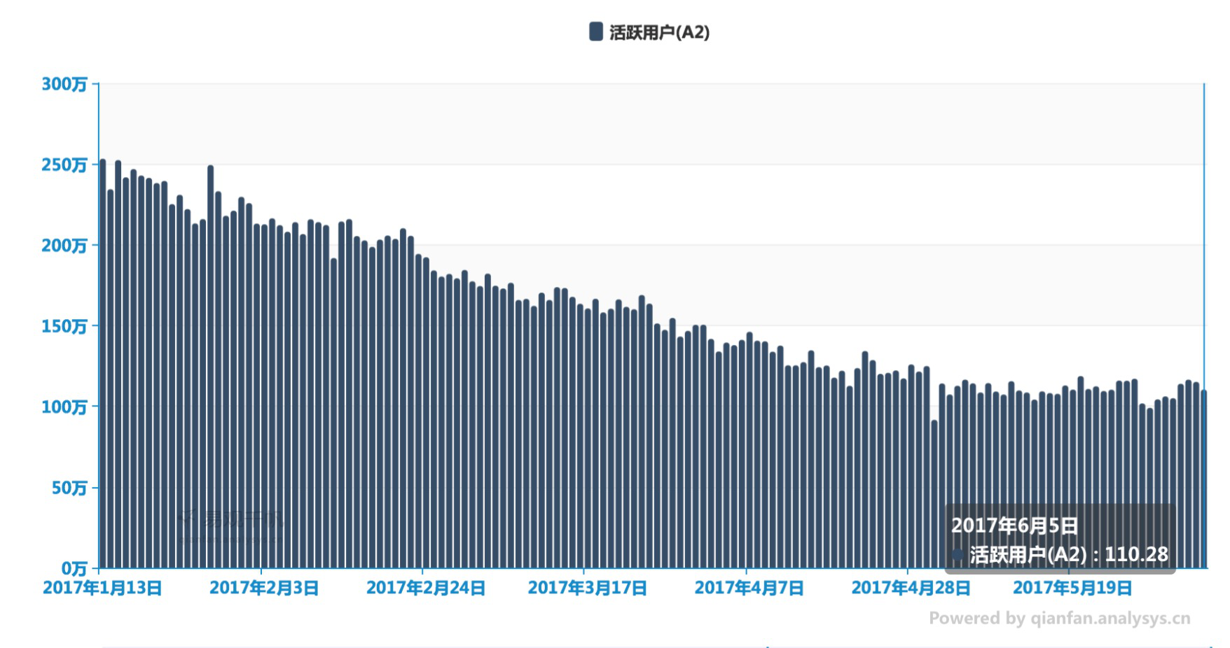1230x648 pixels.
Task: Select the 2017年2月3日 x-axis date label
Action: 264,588
